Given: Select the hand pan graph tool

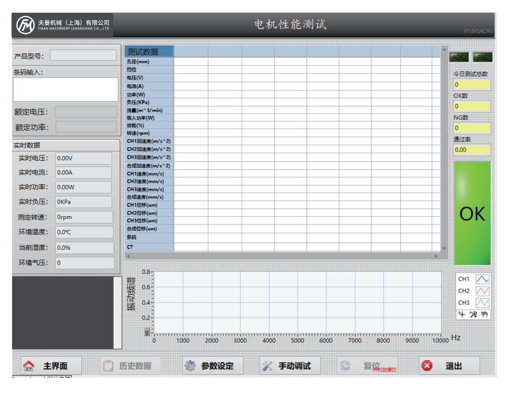Looking at the screenshot, I should (484, 315).
